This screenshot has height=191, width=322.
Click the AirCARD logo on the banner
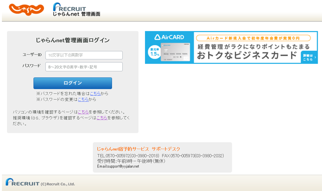tap(169, 37)
